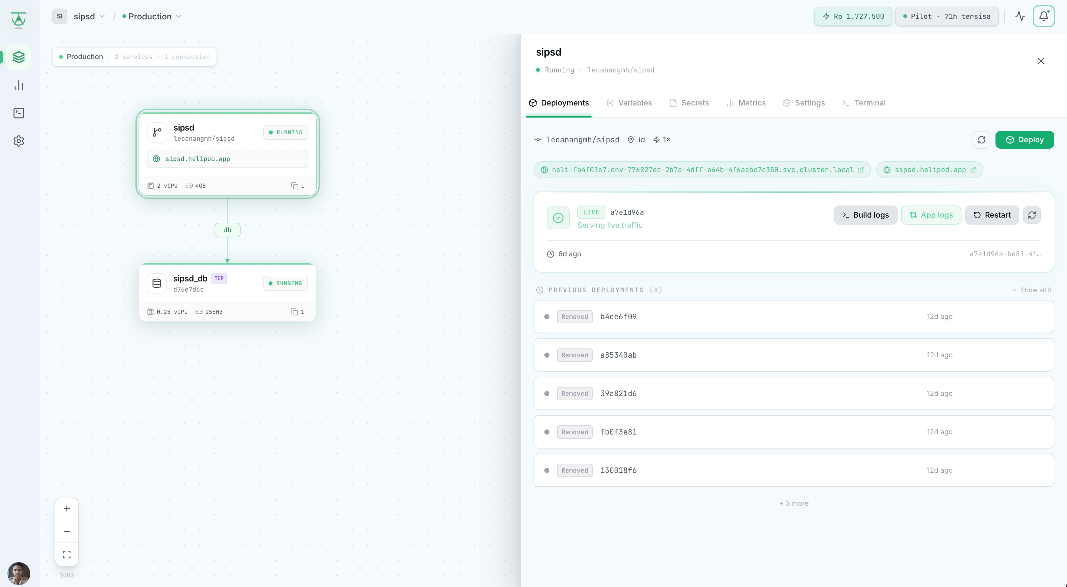This screenshot has height=587, width=1067.
Task: Expand the Production environment dropdown
Action: (152, 16)
